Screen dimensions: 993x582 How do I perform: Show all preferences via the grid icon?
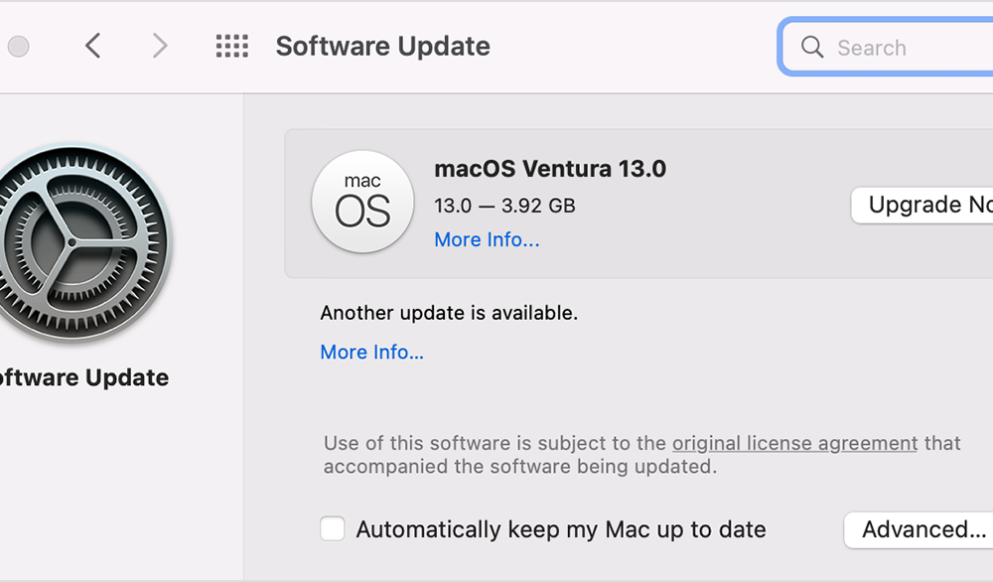pos(231,47)
